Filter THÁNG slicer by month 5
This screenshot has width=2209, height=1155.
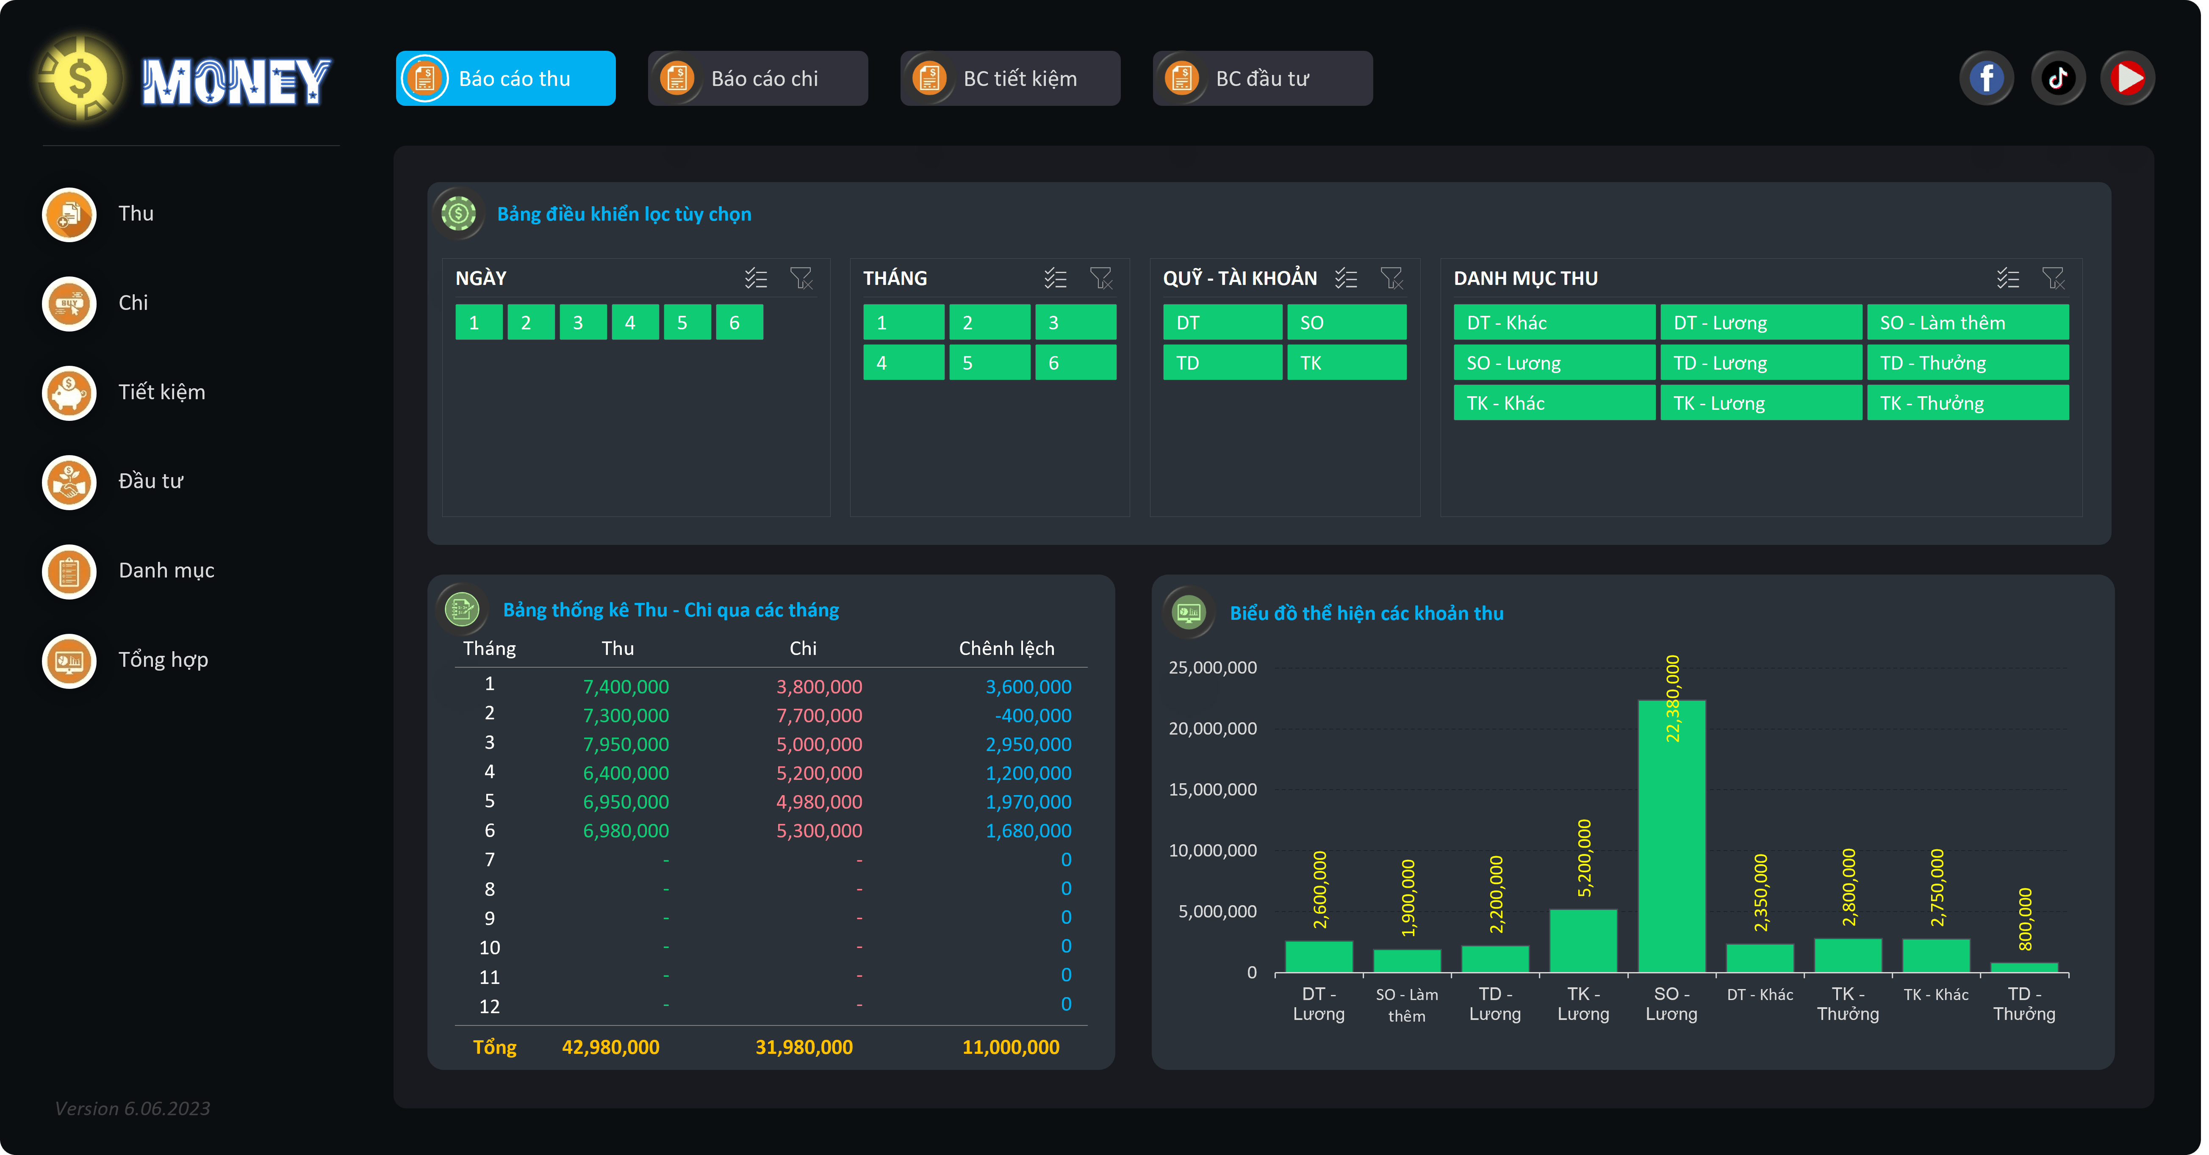pos(989,363)
